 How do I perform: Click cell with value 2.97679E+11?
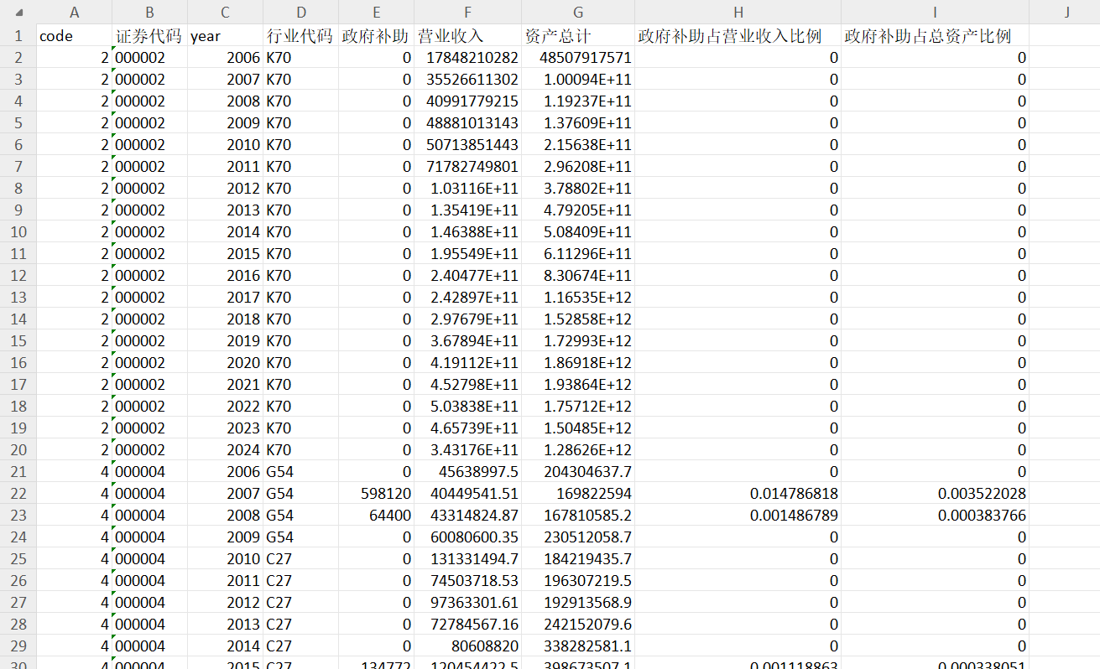[x=468, y=319]
